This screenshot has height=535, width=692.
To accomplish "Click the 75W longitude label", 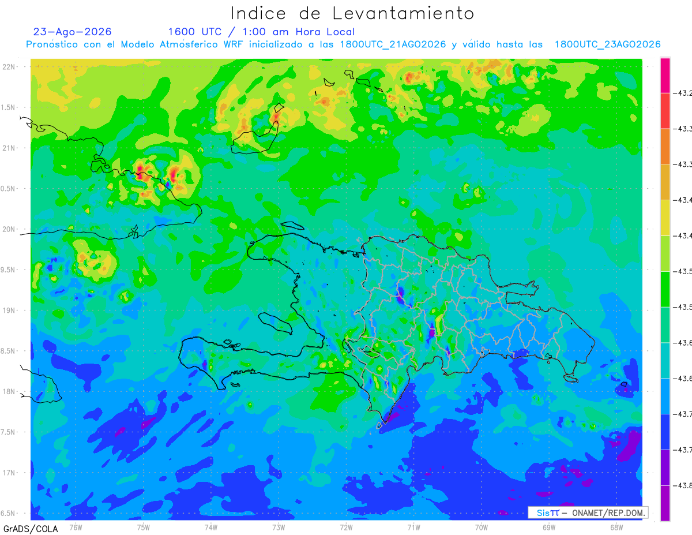I will [x=143, y=527].
